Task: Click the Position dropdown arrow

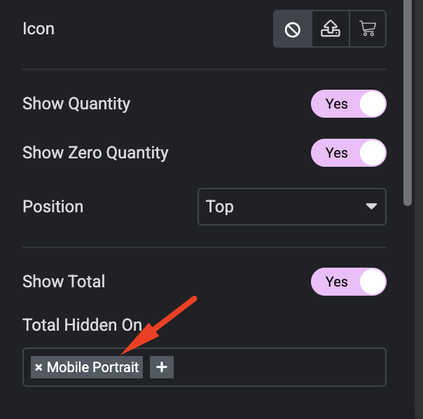Action: (x=371, y=207)
